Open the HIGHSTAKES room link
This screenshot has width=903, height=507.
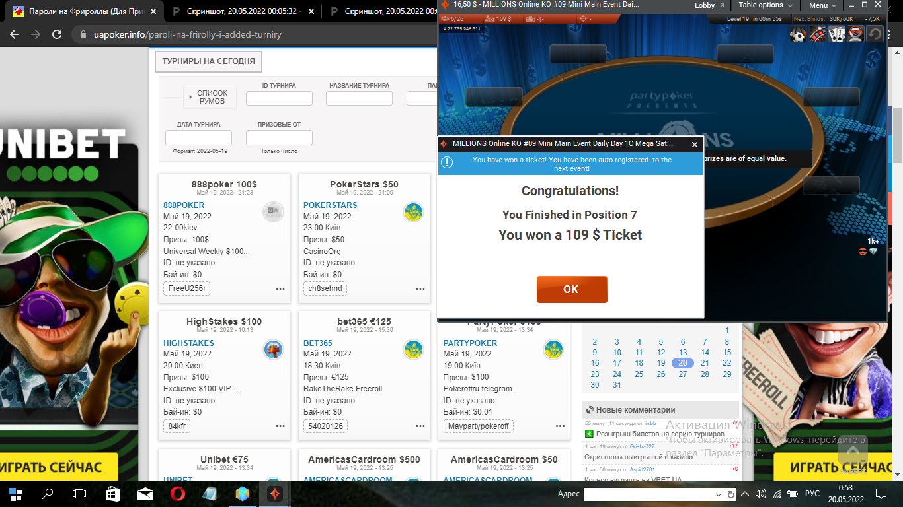188,343
